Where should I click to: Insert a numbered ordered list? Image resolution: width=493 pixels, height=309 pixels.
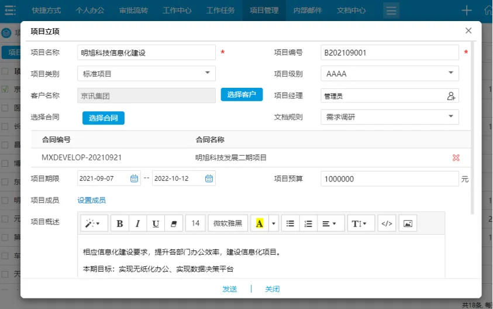pos(308,224)
